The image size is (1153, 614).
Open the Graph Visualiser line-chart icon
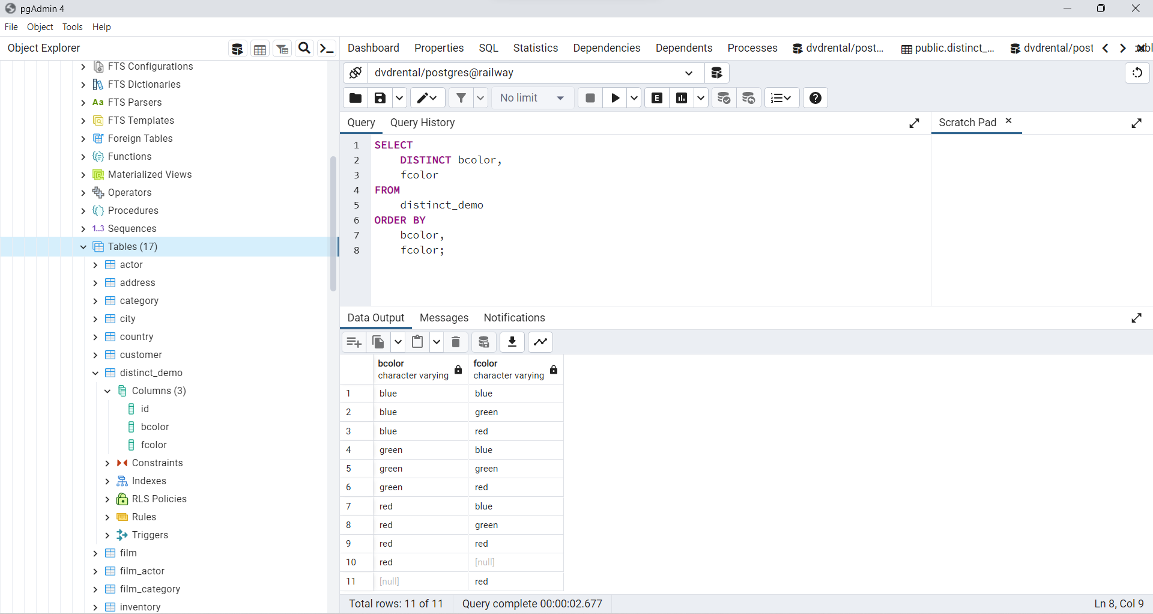coord(540,342)
